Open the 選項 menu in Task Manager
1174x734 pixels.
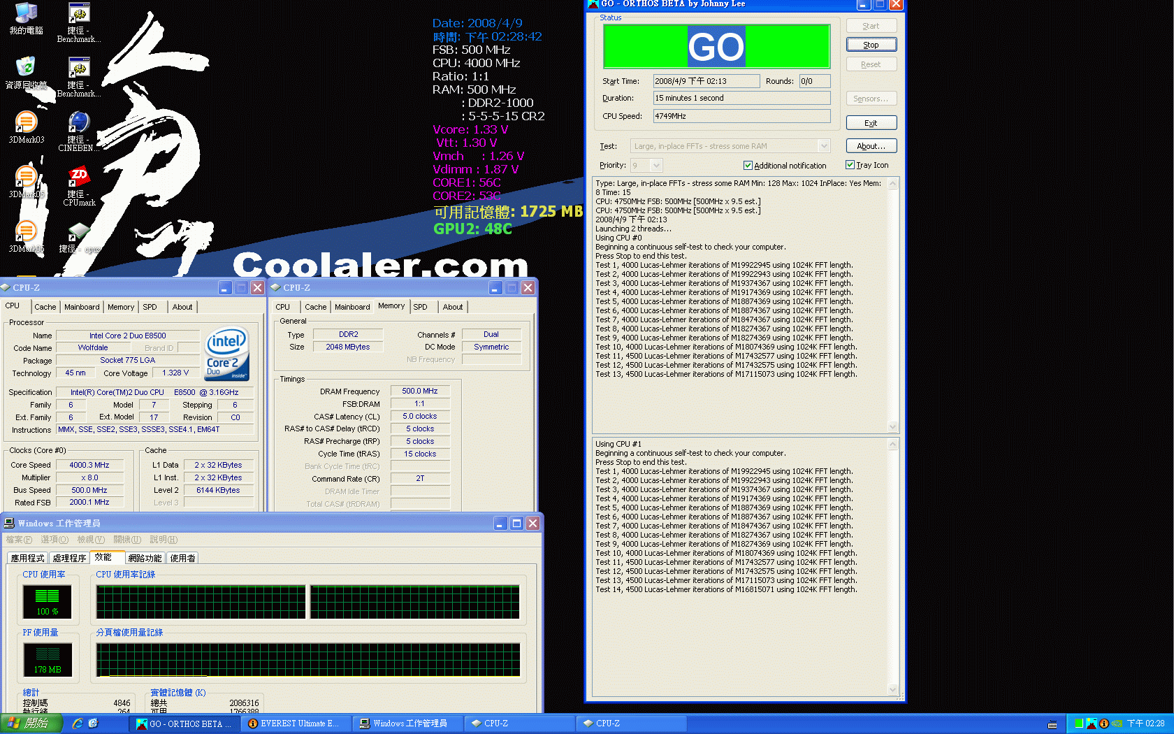(55, 540)
